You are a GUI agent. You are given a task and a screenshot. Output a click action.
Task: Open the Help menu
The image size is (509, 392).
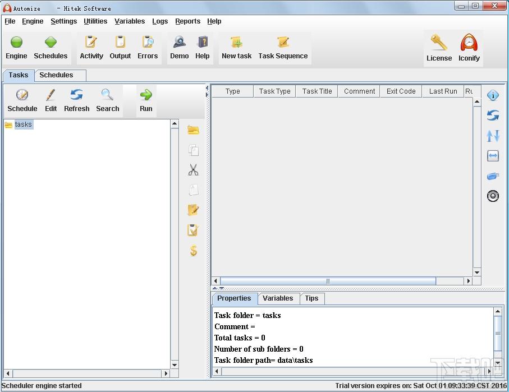(214, 21)
